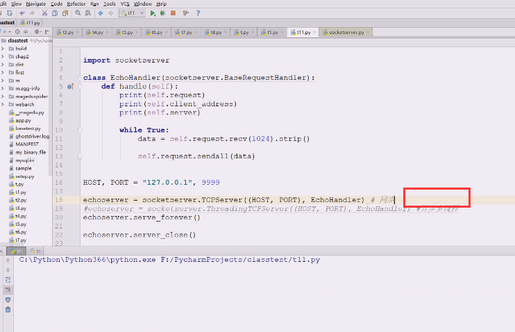
Task: Click the 9999 port value in code
Action: (x=210, y=183)
